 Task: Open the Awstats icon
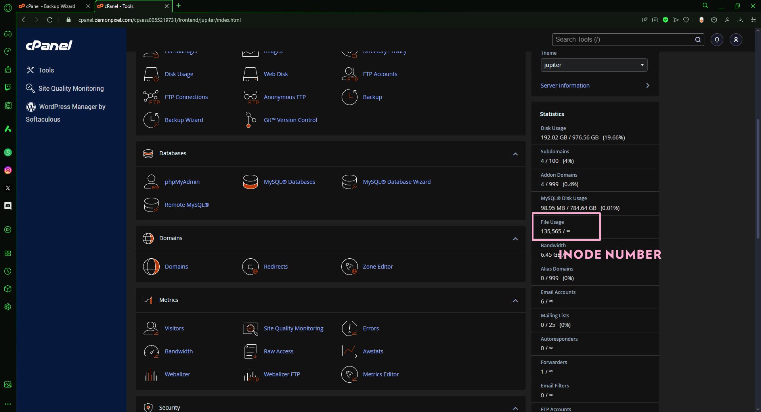coord(349,351)
